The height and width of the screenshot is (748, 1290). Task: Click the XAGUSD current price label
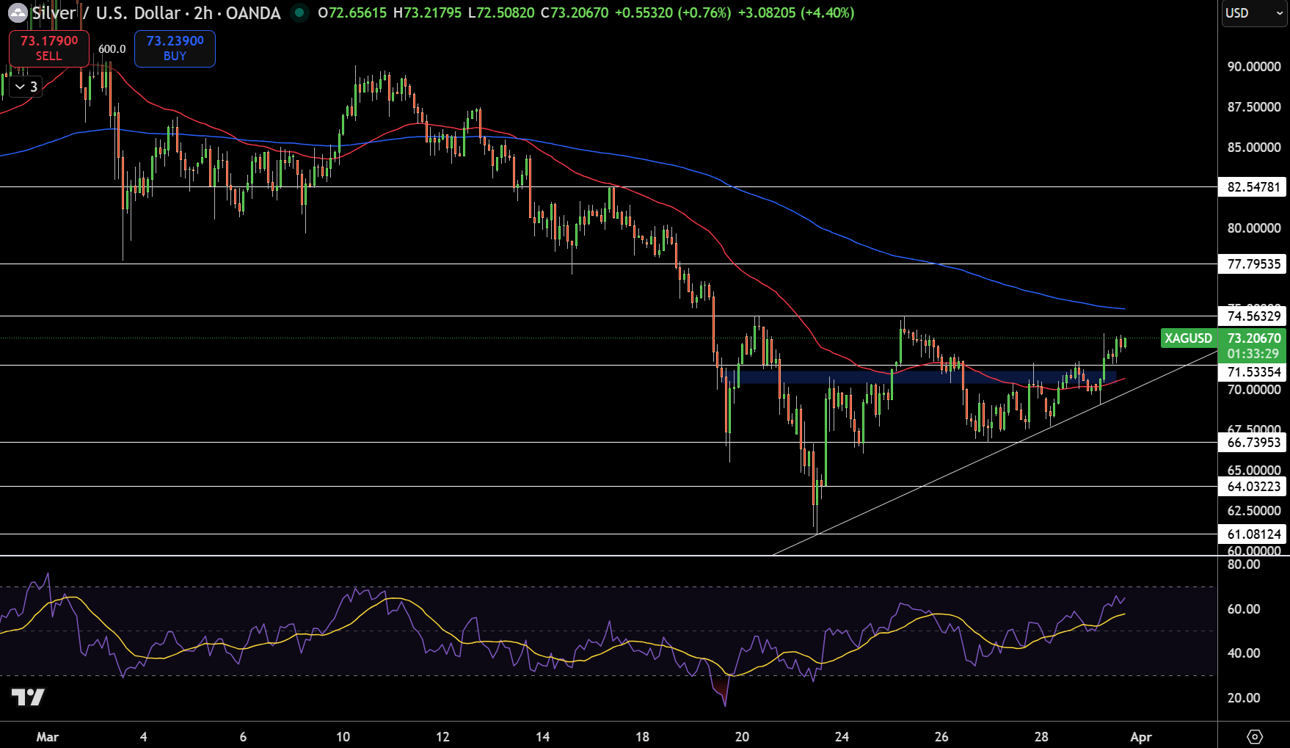point(1189,338)
